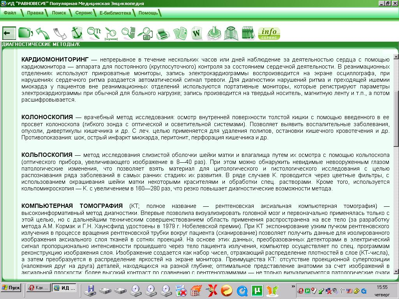Click the green info service button
Screen dimensions: 399x299
click(x=269, y=33)
